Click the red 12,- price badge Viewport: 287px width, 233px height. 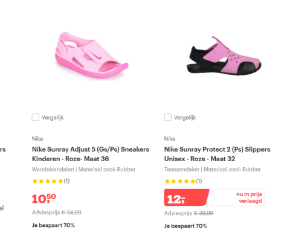187,197
